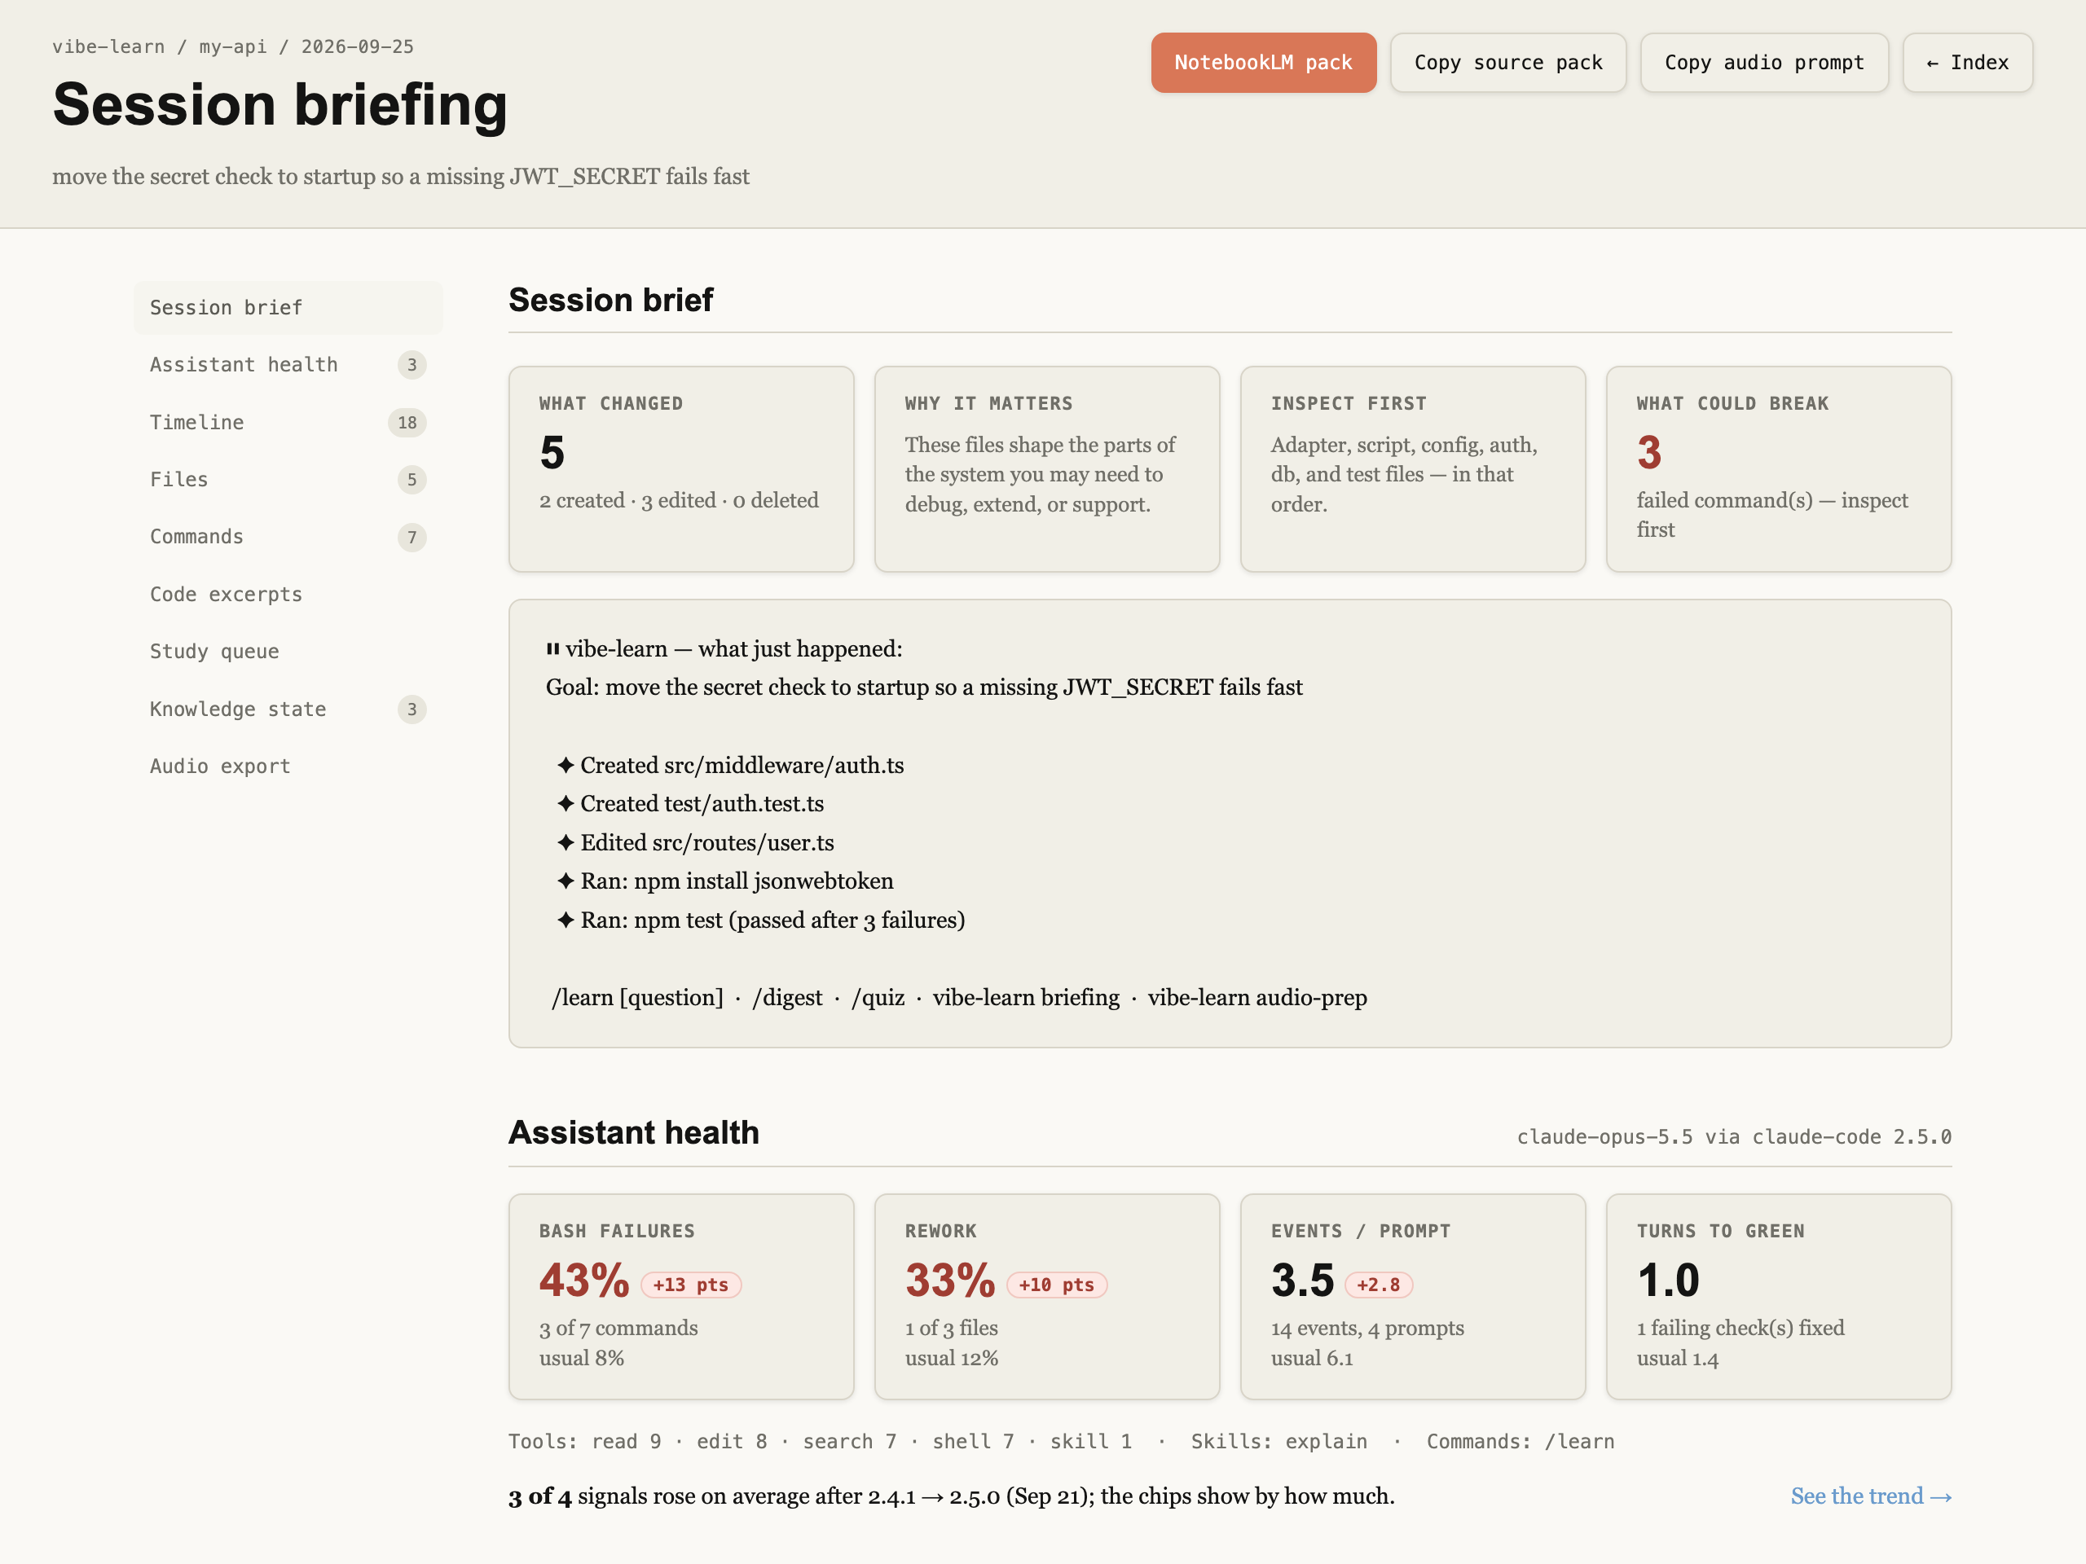This screenshot has width=2086, height=1564.
Task: Click the +10 pts chip
Action: 1056,1284
